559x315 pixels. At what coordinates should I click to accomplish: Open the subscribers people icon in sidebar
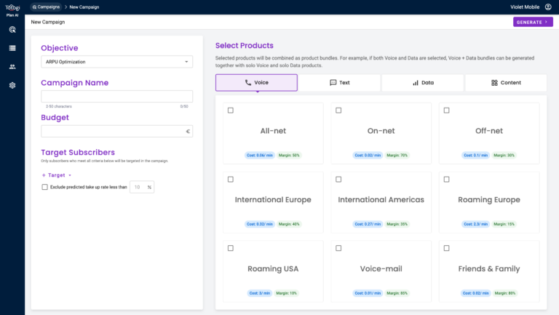12,67
